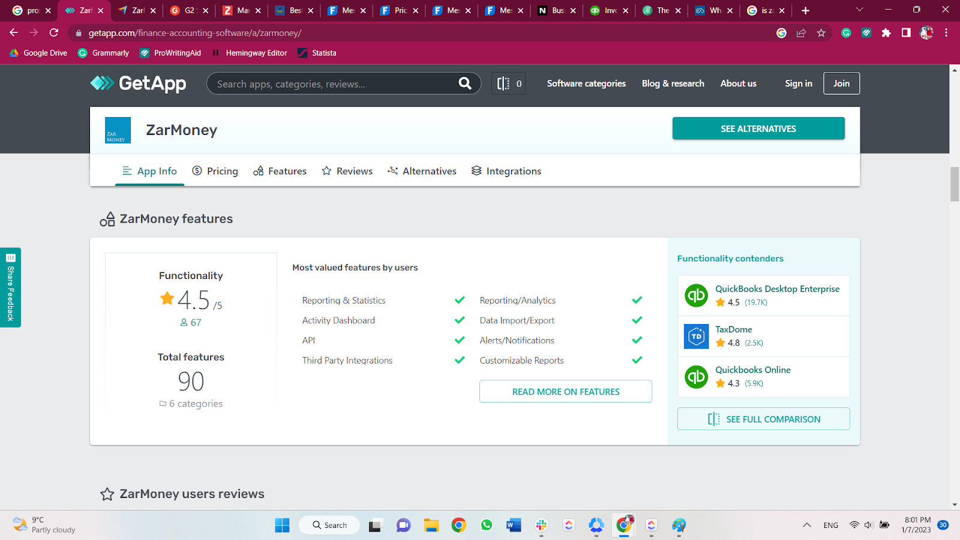Click the site lock icon in address bar

79,33
